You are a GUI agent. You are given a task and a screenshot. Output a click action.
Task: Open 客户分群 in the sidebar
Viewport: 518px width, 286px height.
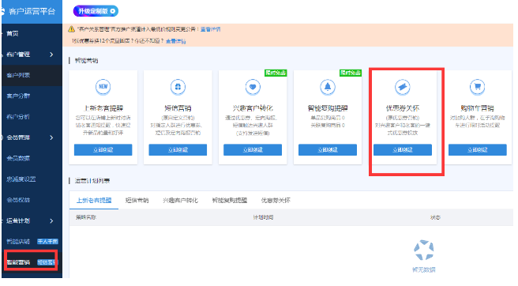point(18,96)
